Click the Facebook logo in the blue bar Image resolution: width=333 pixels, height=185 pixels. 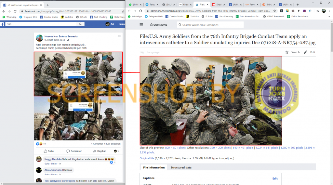[x=2, y=24]
